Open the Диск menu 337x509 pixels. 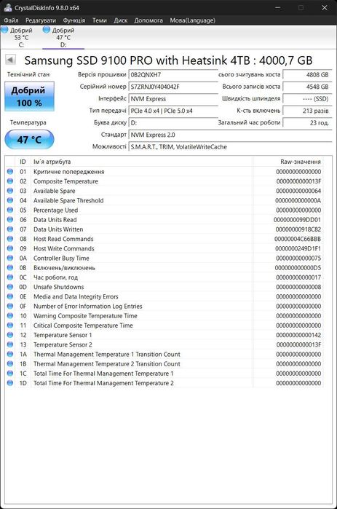[x=120, y=20]
